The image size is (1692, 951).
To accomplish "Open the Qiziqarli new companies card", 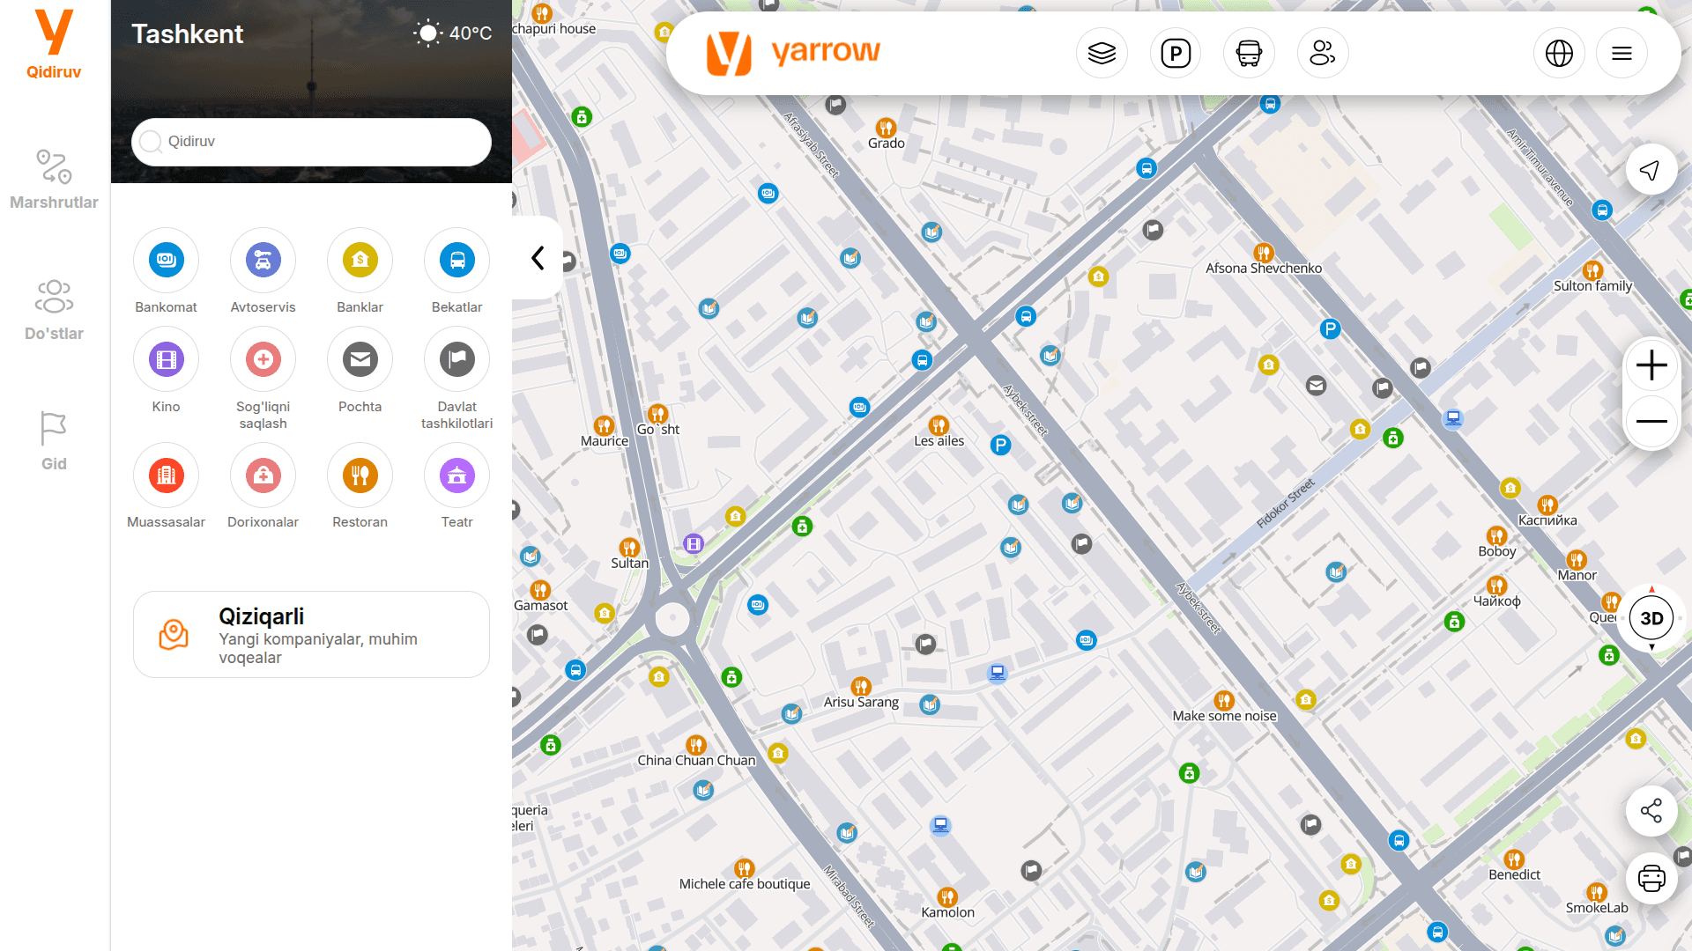I will pyautogui.click(x=311, y=635).
